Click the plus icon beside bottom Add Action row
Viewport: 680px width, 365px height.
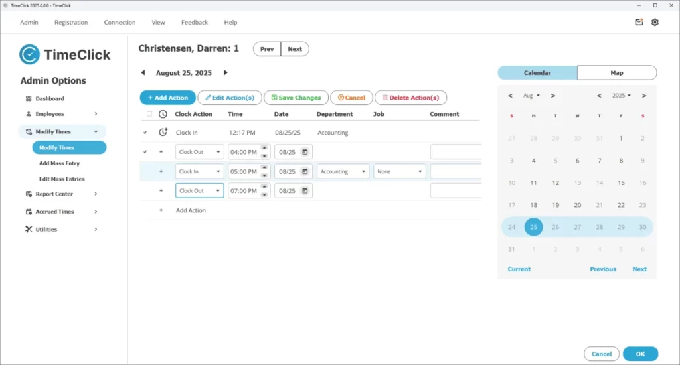(161, 210)
